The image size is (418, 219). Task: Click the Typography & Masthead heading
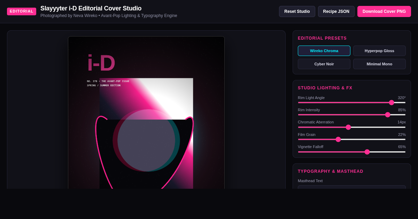(x=331, y=171)
